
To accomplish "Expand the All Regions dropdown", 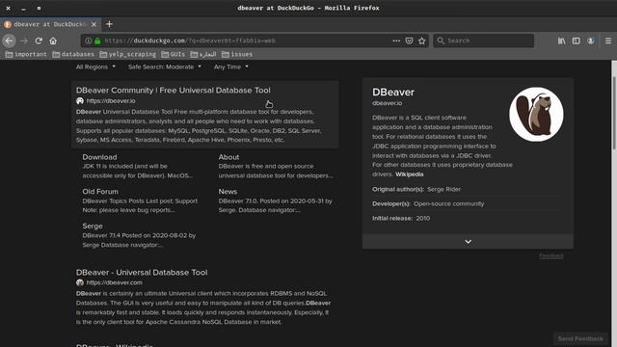I will 95,67.
